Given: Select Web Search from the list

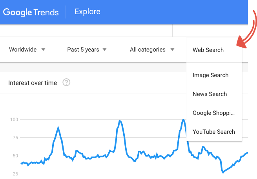Looking at the screenshot, I should [208, 50].
